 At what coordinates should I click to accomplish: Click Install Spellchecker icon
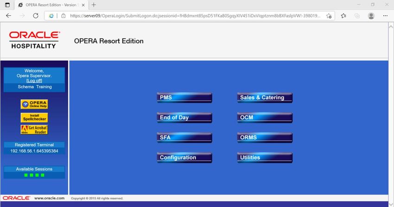pos(34,118)
